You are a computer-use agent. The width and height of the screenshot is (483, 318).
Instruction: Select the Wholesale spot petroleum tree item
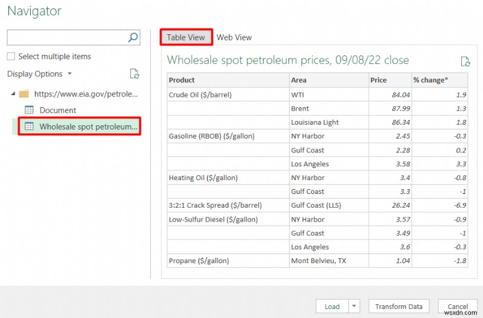pyautogui.click(x=88, y=126)
